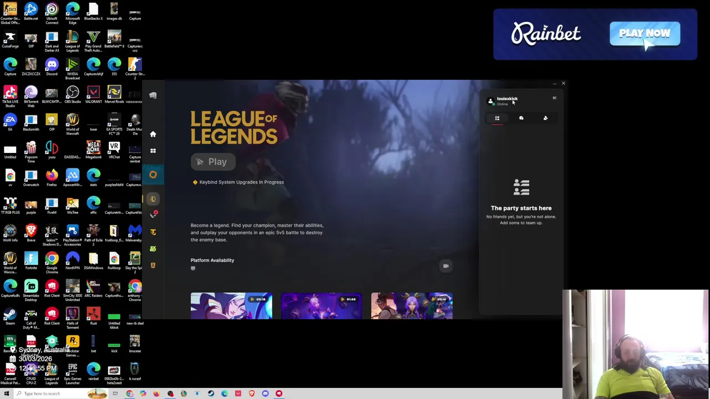Screen dimensions: 710x399
Task: Open louiexkick profile avatar
Action: pyautogui.click(x=490, y=101)
